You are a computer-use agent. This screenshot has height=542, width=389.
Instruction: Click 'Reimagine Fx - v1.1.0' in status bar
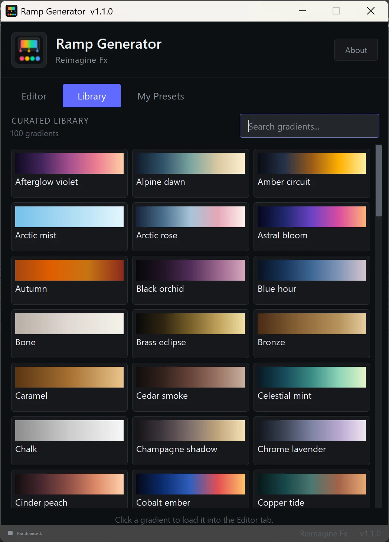point(340,533)
